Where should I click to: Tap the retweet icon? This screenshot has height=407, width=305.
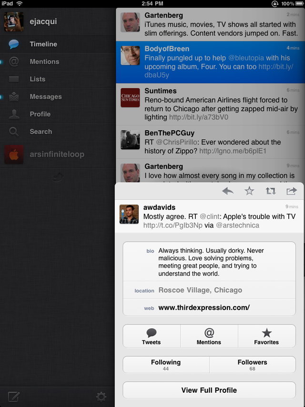tap(271, 191)
